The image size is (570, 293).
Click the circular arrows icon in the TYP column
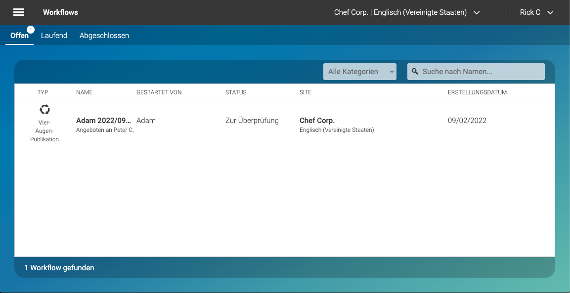(x=44, y=109)
